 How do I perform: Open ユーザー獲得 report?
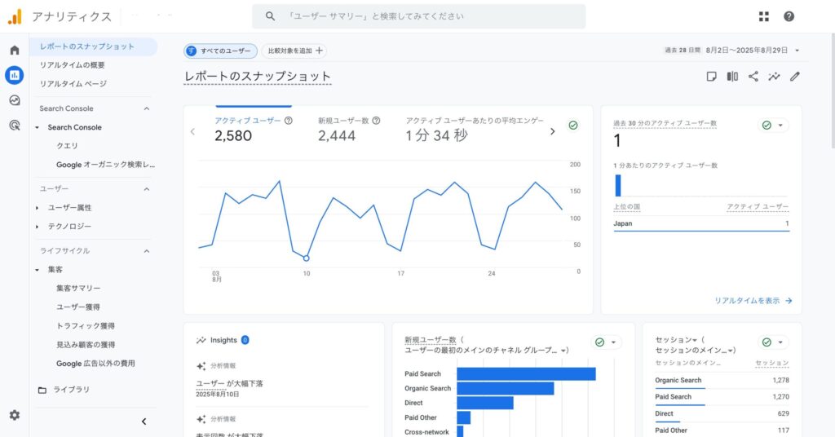click(x=78, y=307)
